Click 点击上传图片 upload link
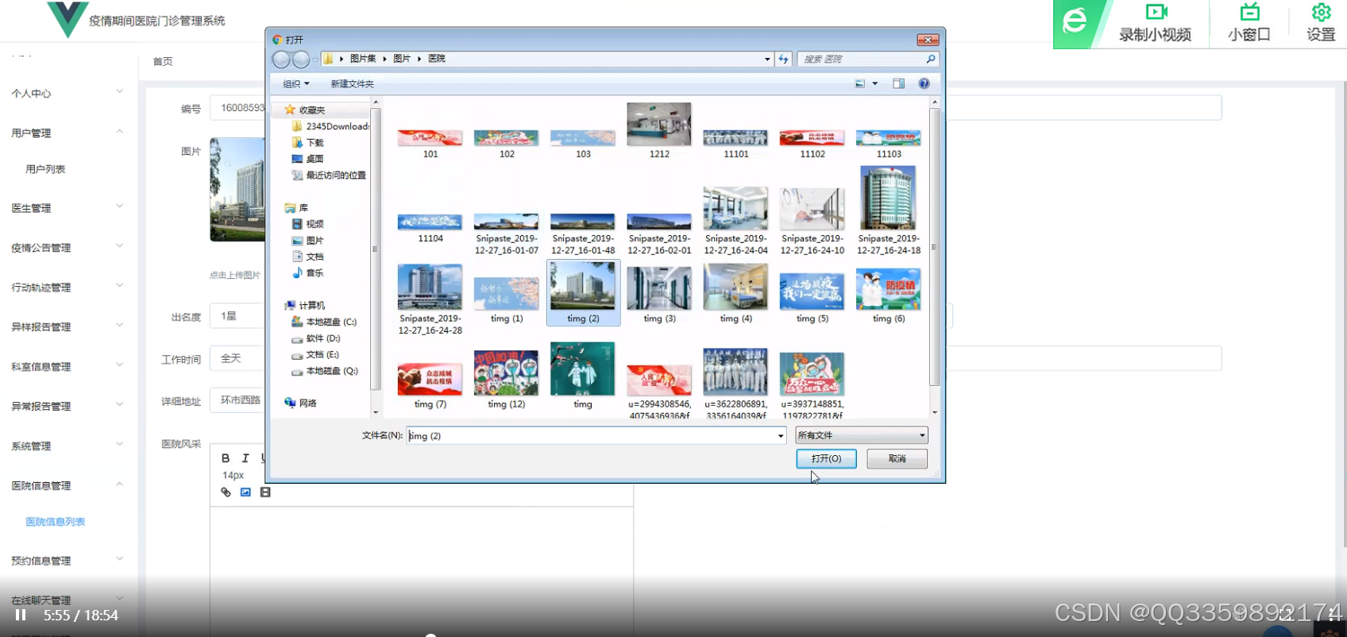This screenshot has height=637, width=1347. (x=235, y=275)
